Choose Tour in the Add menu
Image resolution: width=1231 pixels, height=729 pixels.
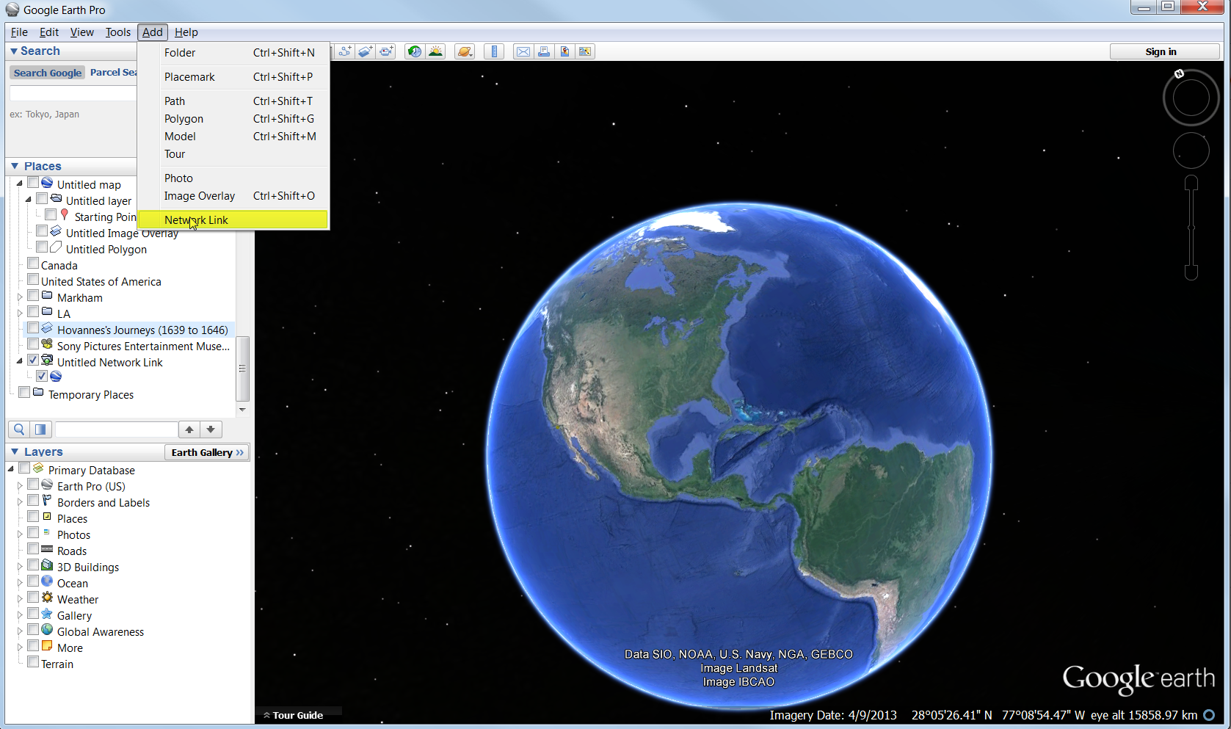[233, 154]
